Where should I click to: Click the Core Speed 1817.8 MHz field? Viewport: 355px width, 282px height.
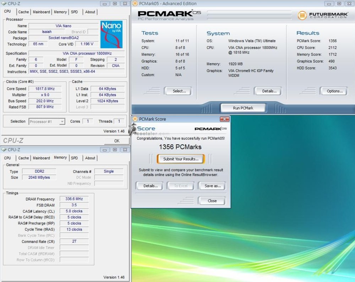point(45,89)
